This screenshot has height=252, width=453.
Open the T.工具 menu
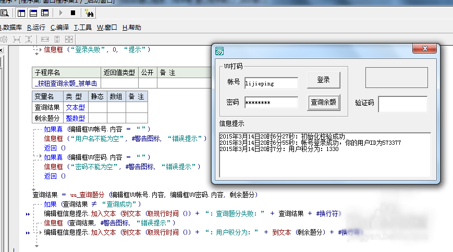pyautogui.click(x=83, y=27)
